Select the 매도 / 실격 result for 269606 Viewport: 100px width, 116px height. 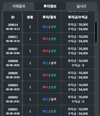pos(49,63)
